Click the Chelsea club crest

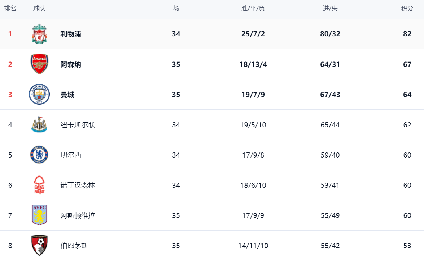click(x=39, y=155)
